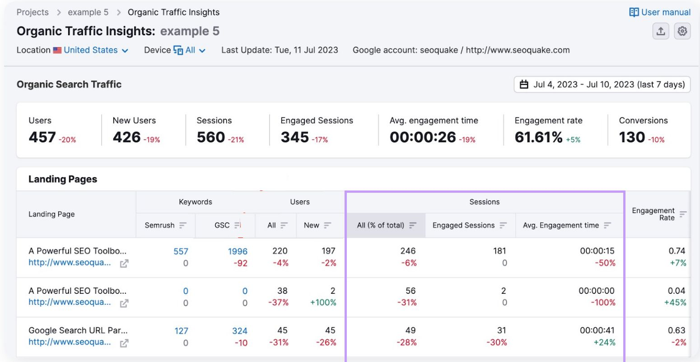This screenshot has width=700, height=362.
Task: Sort the Avg. Engagement time column
Action: point(607,225)
